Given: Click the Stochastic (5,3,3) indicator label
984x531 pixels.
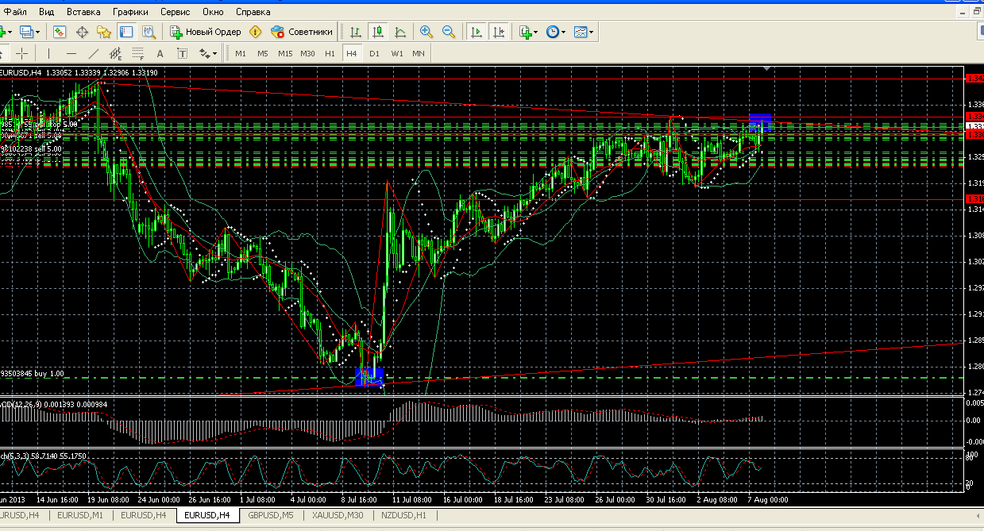Looking at the screenshot, I should (44, 456).
